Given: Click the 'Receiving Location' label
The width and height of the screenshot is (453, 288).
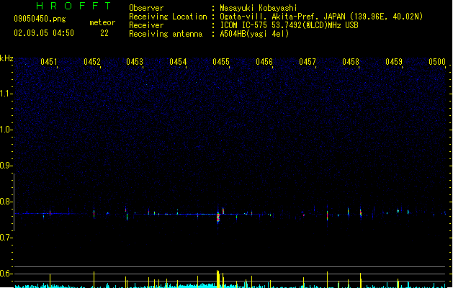Looking at the screenshot, I should (168, 17).
